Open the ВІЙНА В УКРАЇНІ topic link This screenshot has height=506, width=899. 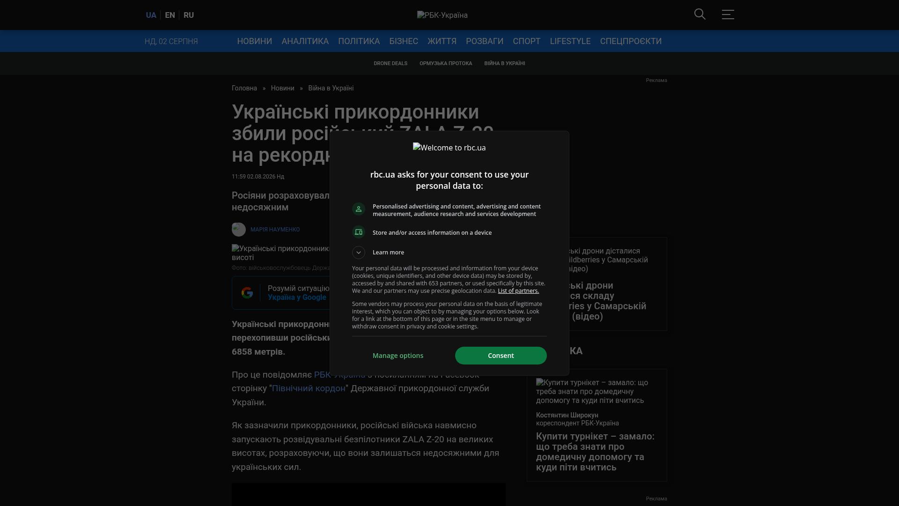click(505, 63)
